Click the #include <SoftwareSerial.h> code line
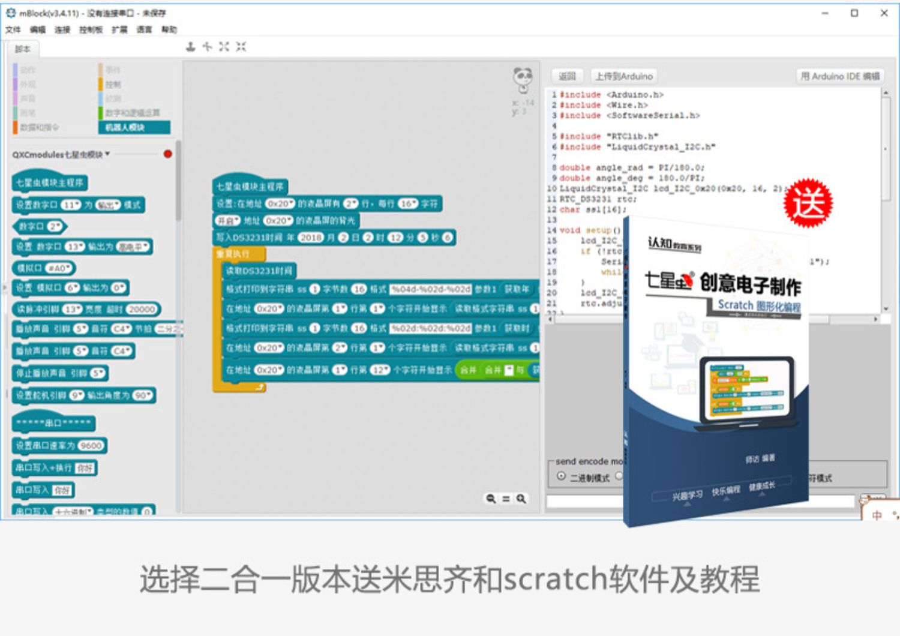Image resolution: width=900 pixels, height=636 pixels. [x=630, y=115]
